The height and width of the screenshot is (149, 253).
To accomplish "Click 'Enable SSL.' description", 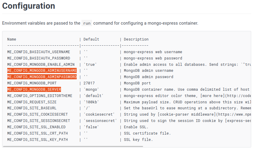I will point(136,127).
